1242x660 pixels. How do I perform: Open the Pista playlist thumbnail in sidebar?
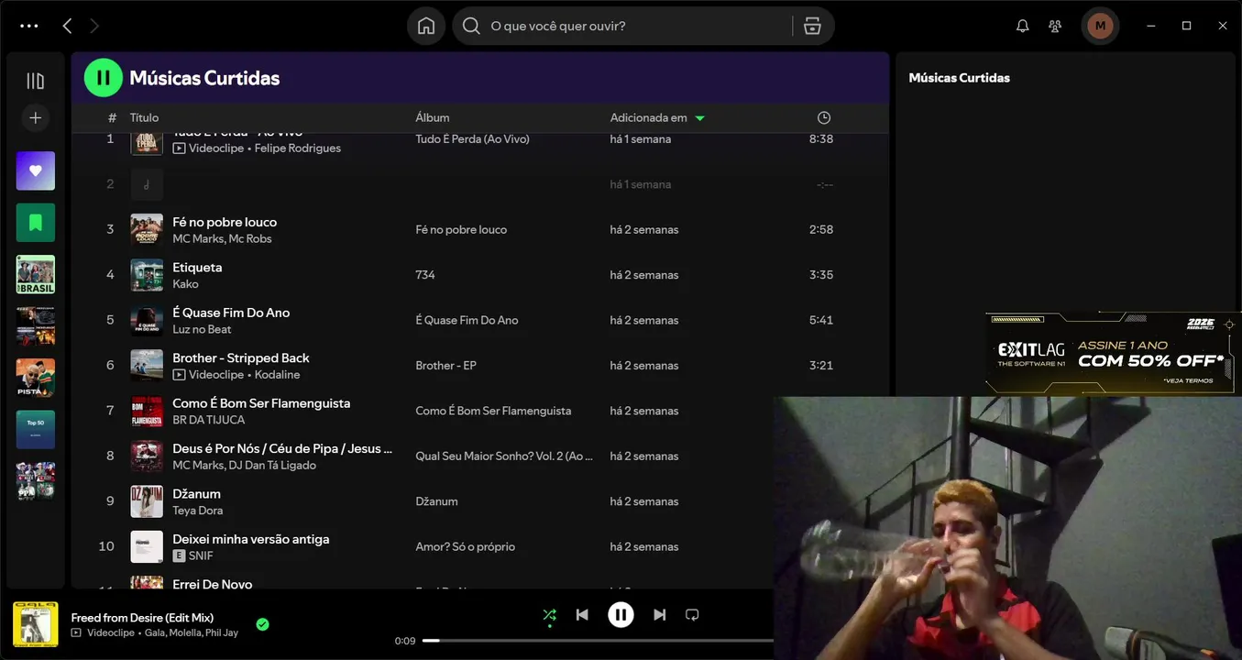(35, 378)
